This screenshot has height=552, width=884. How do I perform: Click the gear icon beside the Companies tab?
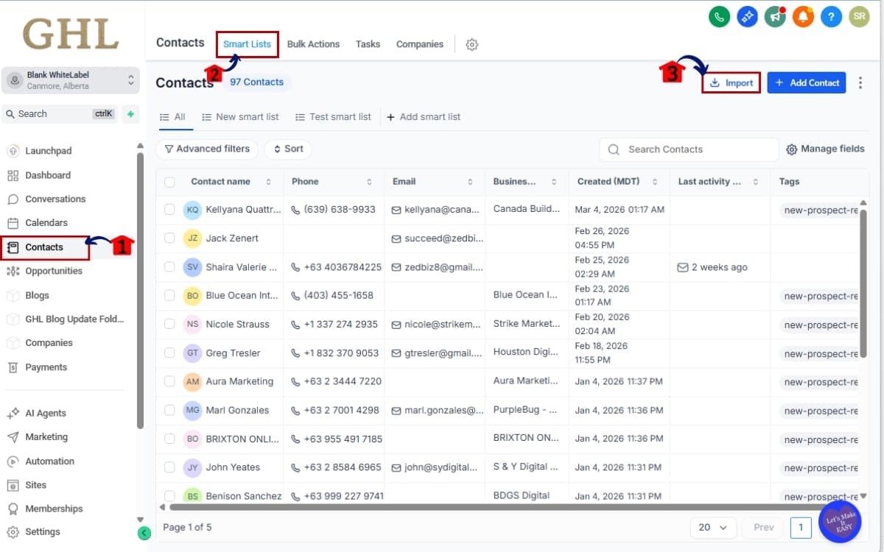click(471, 44)
